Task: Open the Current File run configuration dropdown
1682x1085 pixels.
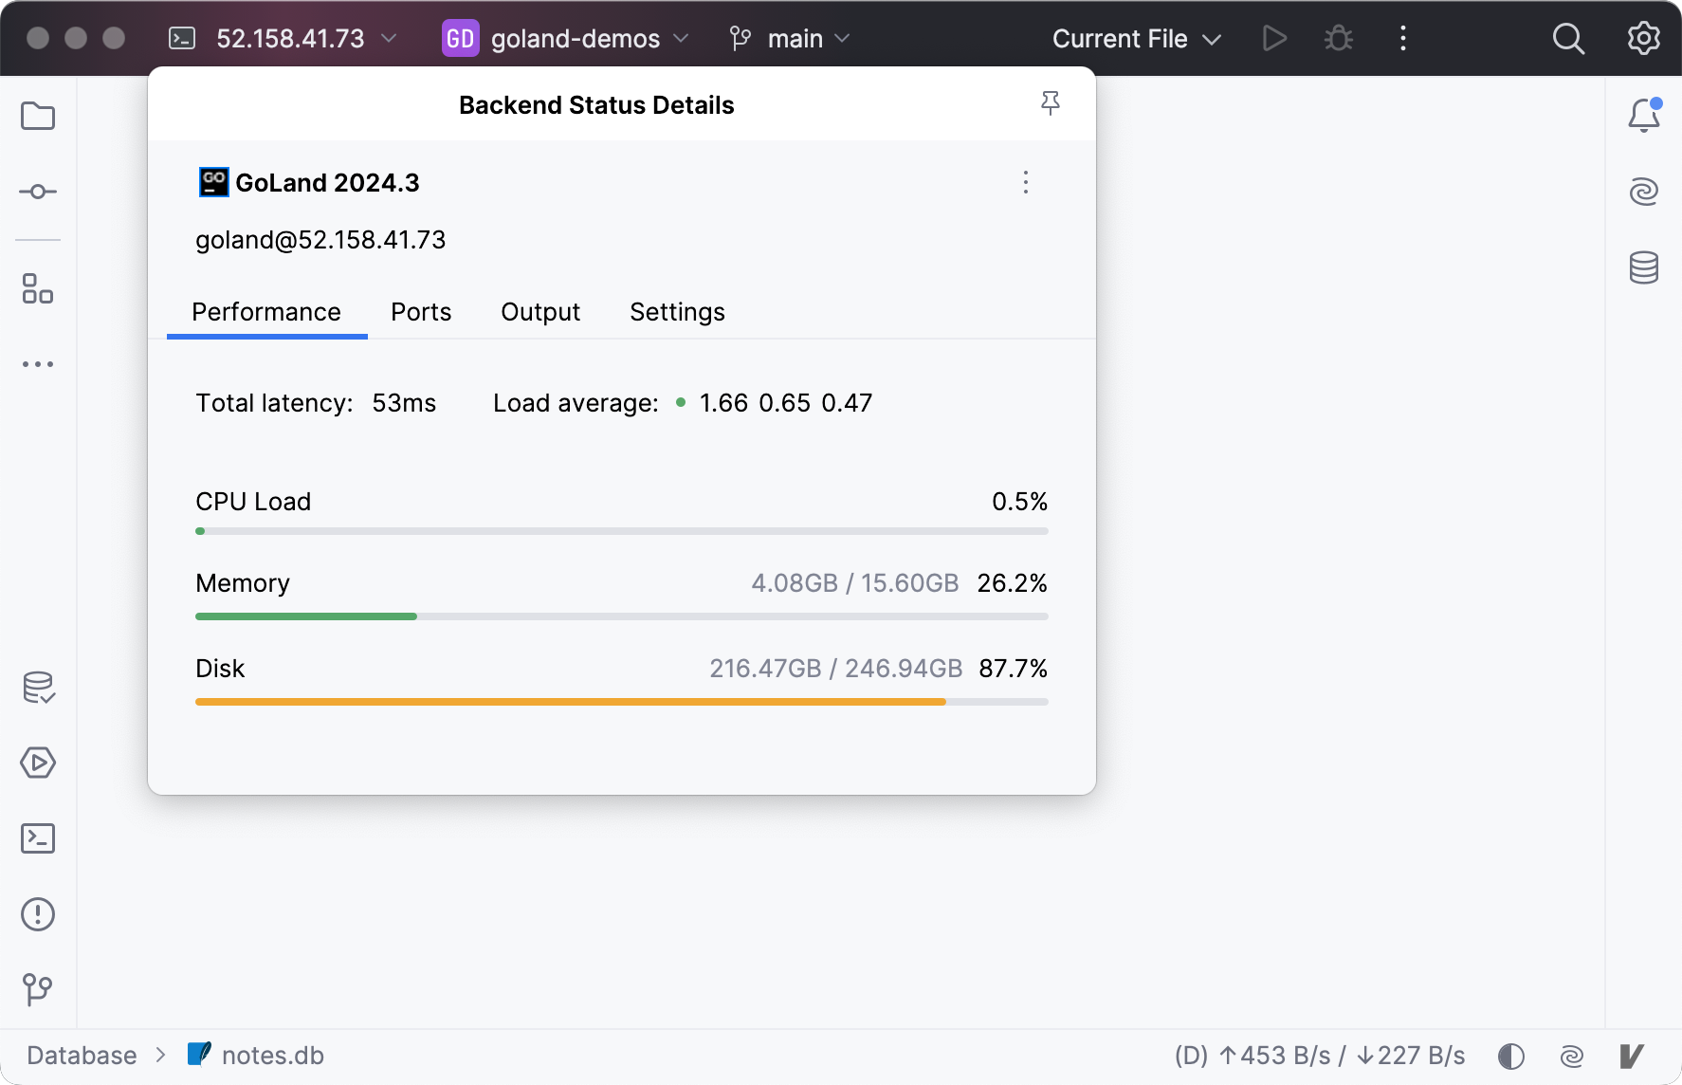Action: tap(1136, 39)
